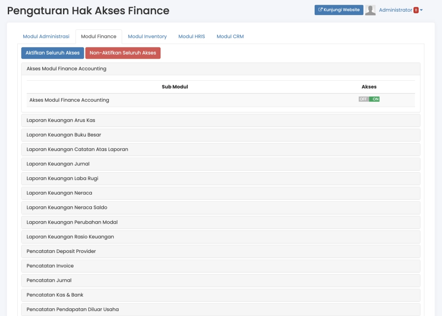Click Non-Aktifkan Seluruh Akses button
Screen dimensions: 442x316
pos(123,53)
